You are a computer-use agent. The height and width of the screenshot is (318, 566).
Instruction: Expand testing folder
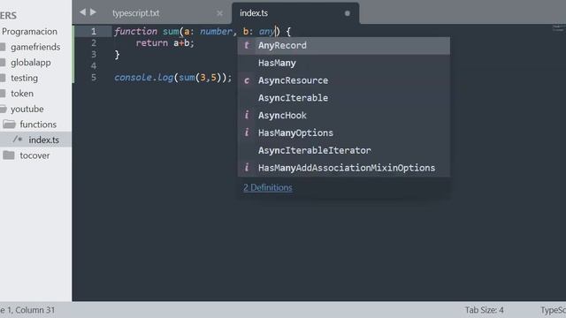(24, 78)
